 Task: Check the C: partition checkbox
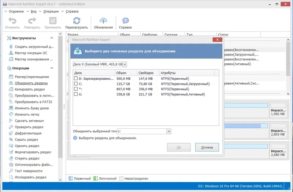76,84
